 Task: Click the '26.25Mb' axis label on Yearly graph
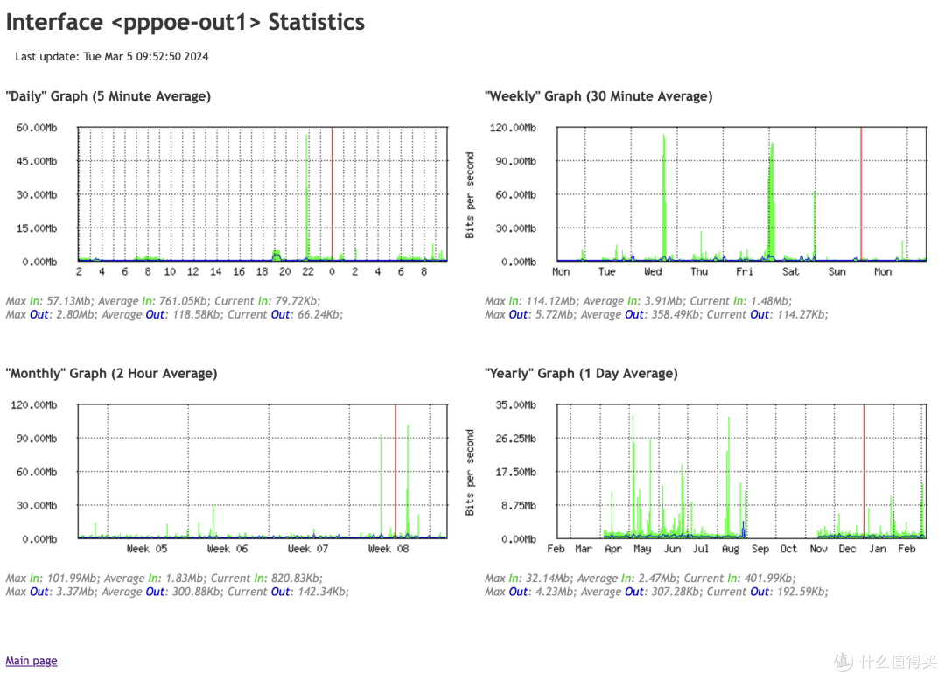(516, 439)
